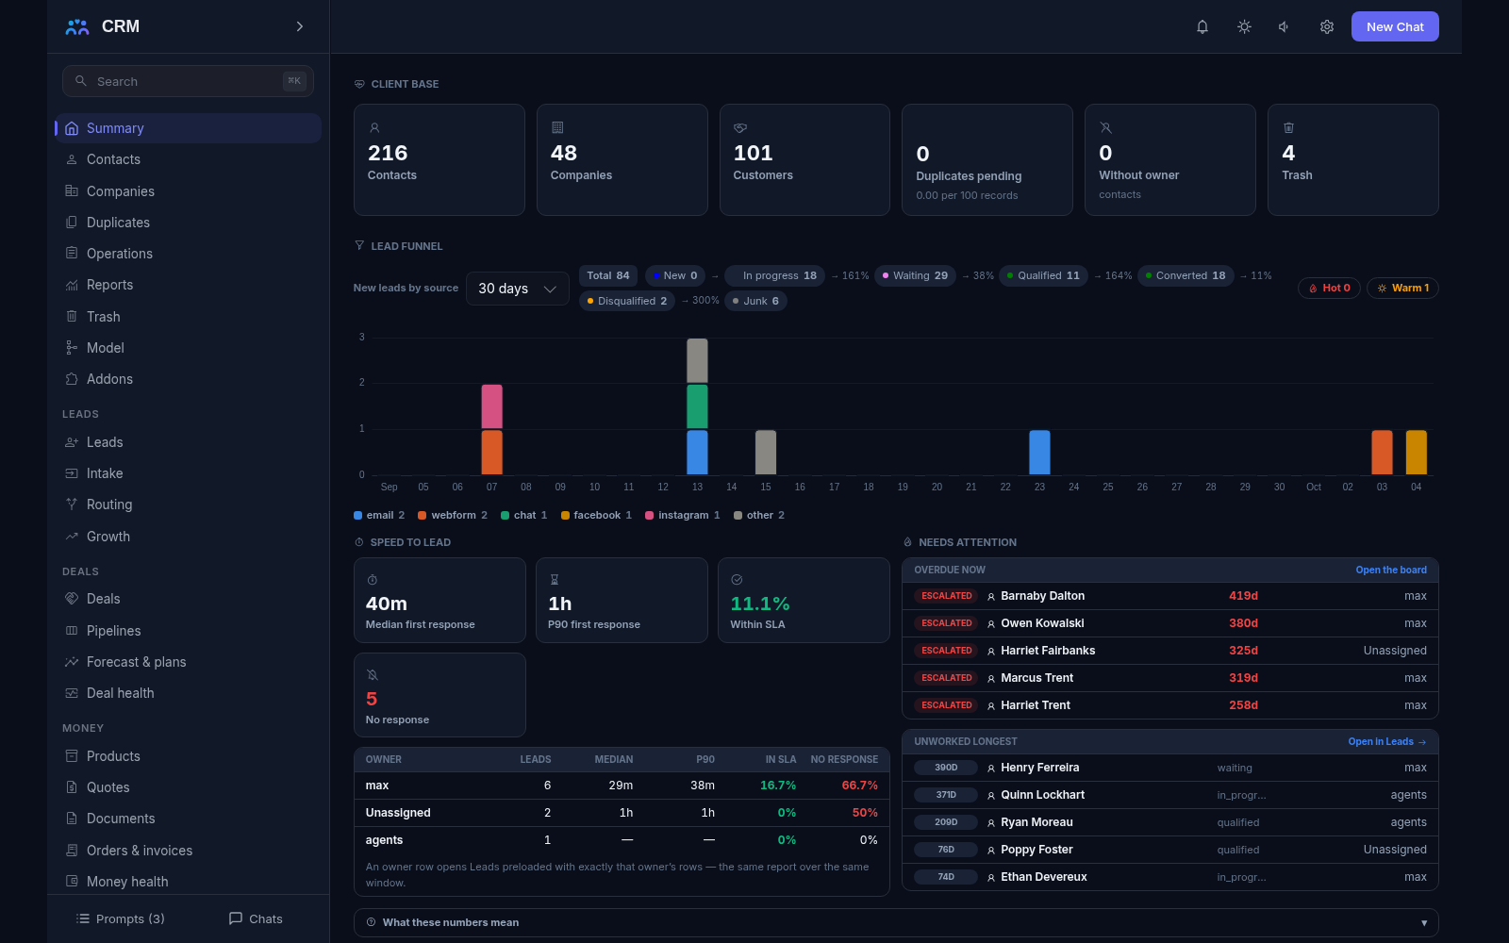Click the Routing sidebar icon
Viewport: 1509px width, 943px height.
coord(72,505)
